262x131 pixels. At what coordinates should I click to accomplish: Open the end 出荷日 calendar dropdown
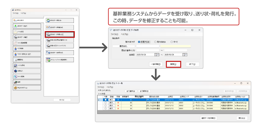185,55
